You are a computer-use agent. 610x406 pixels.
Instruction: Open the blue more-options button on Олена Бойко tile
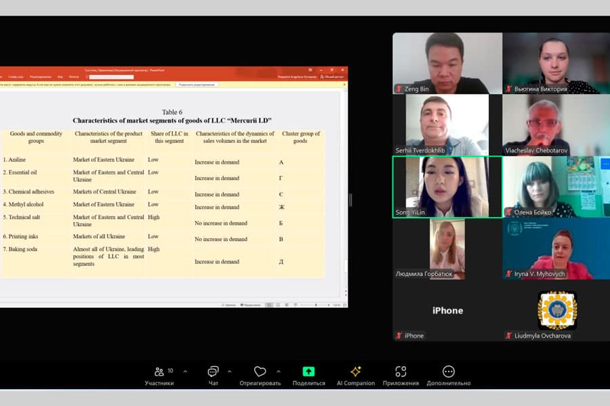[605, 164]
